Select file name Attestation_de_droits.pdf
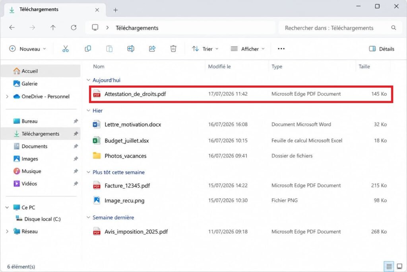407x272 pixels. point(135,94)
